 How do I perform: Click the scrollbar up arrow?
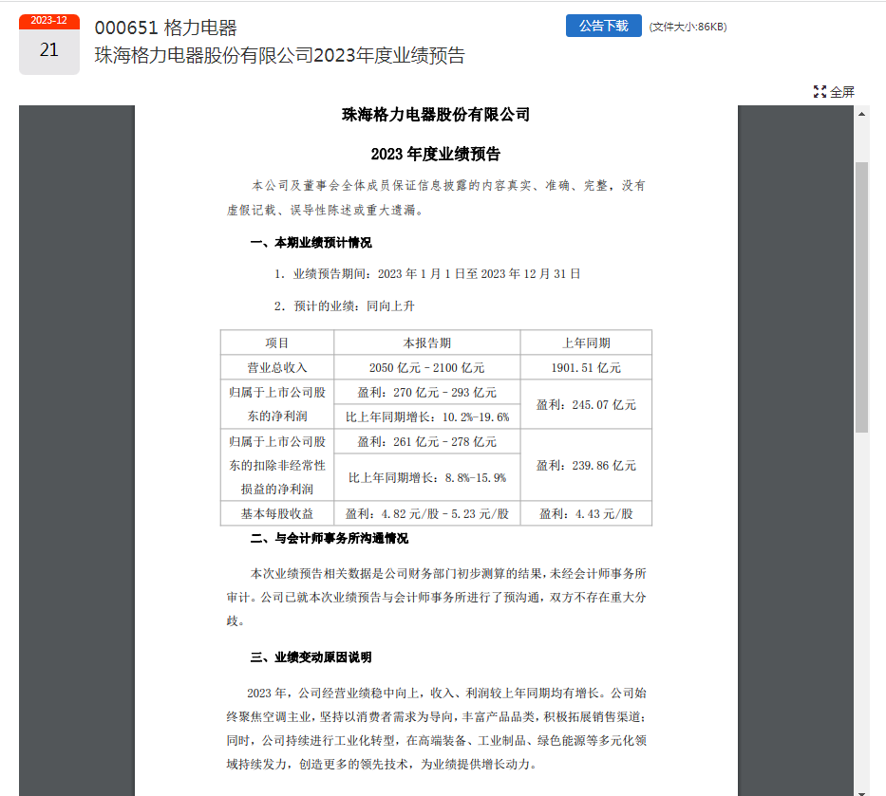[x=861, y=114]
